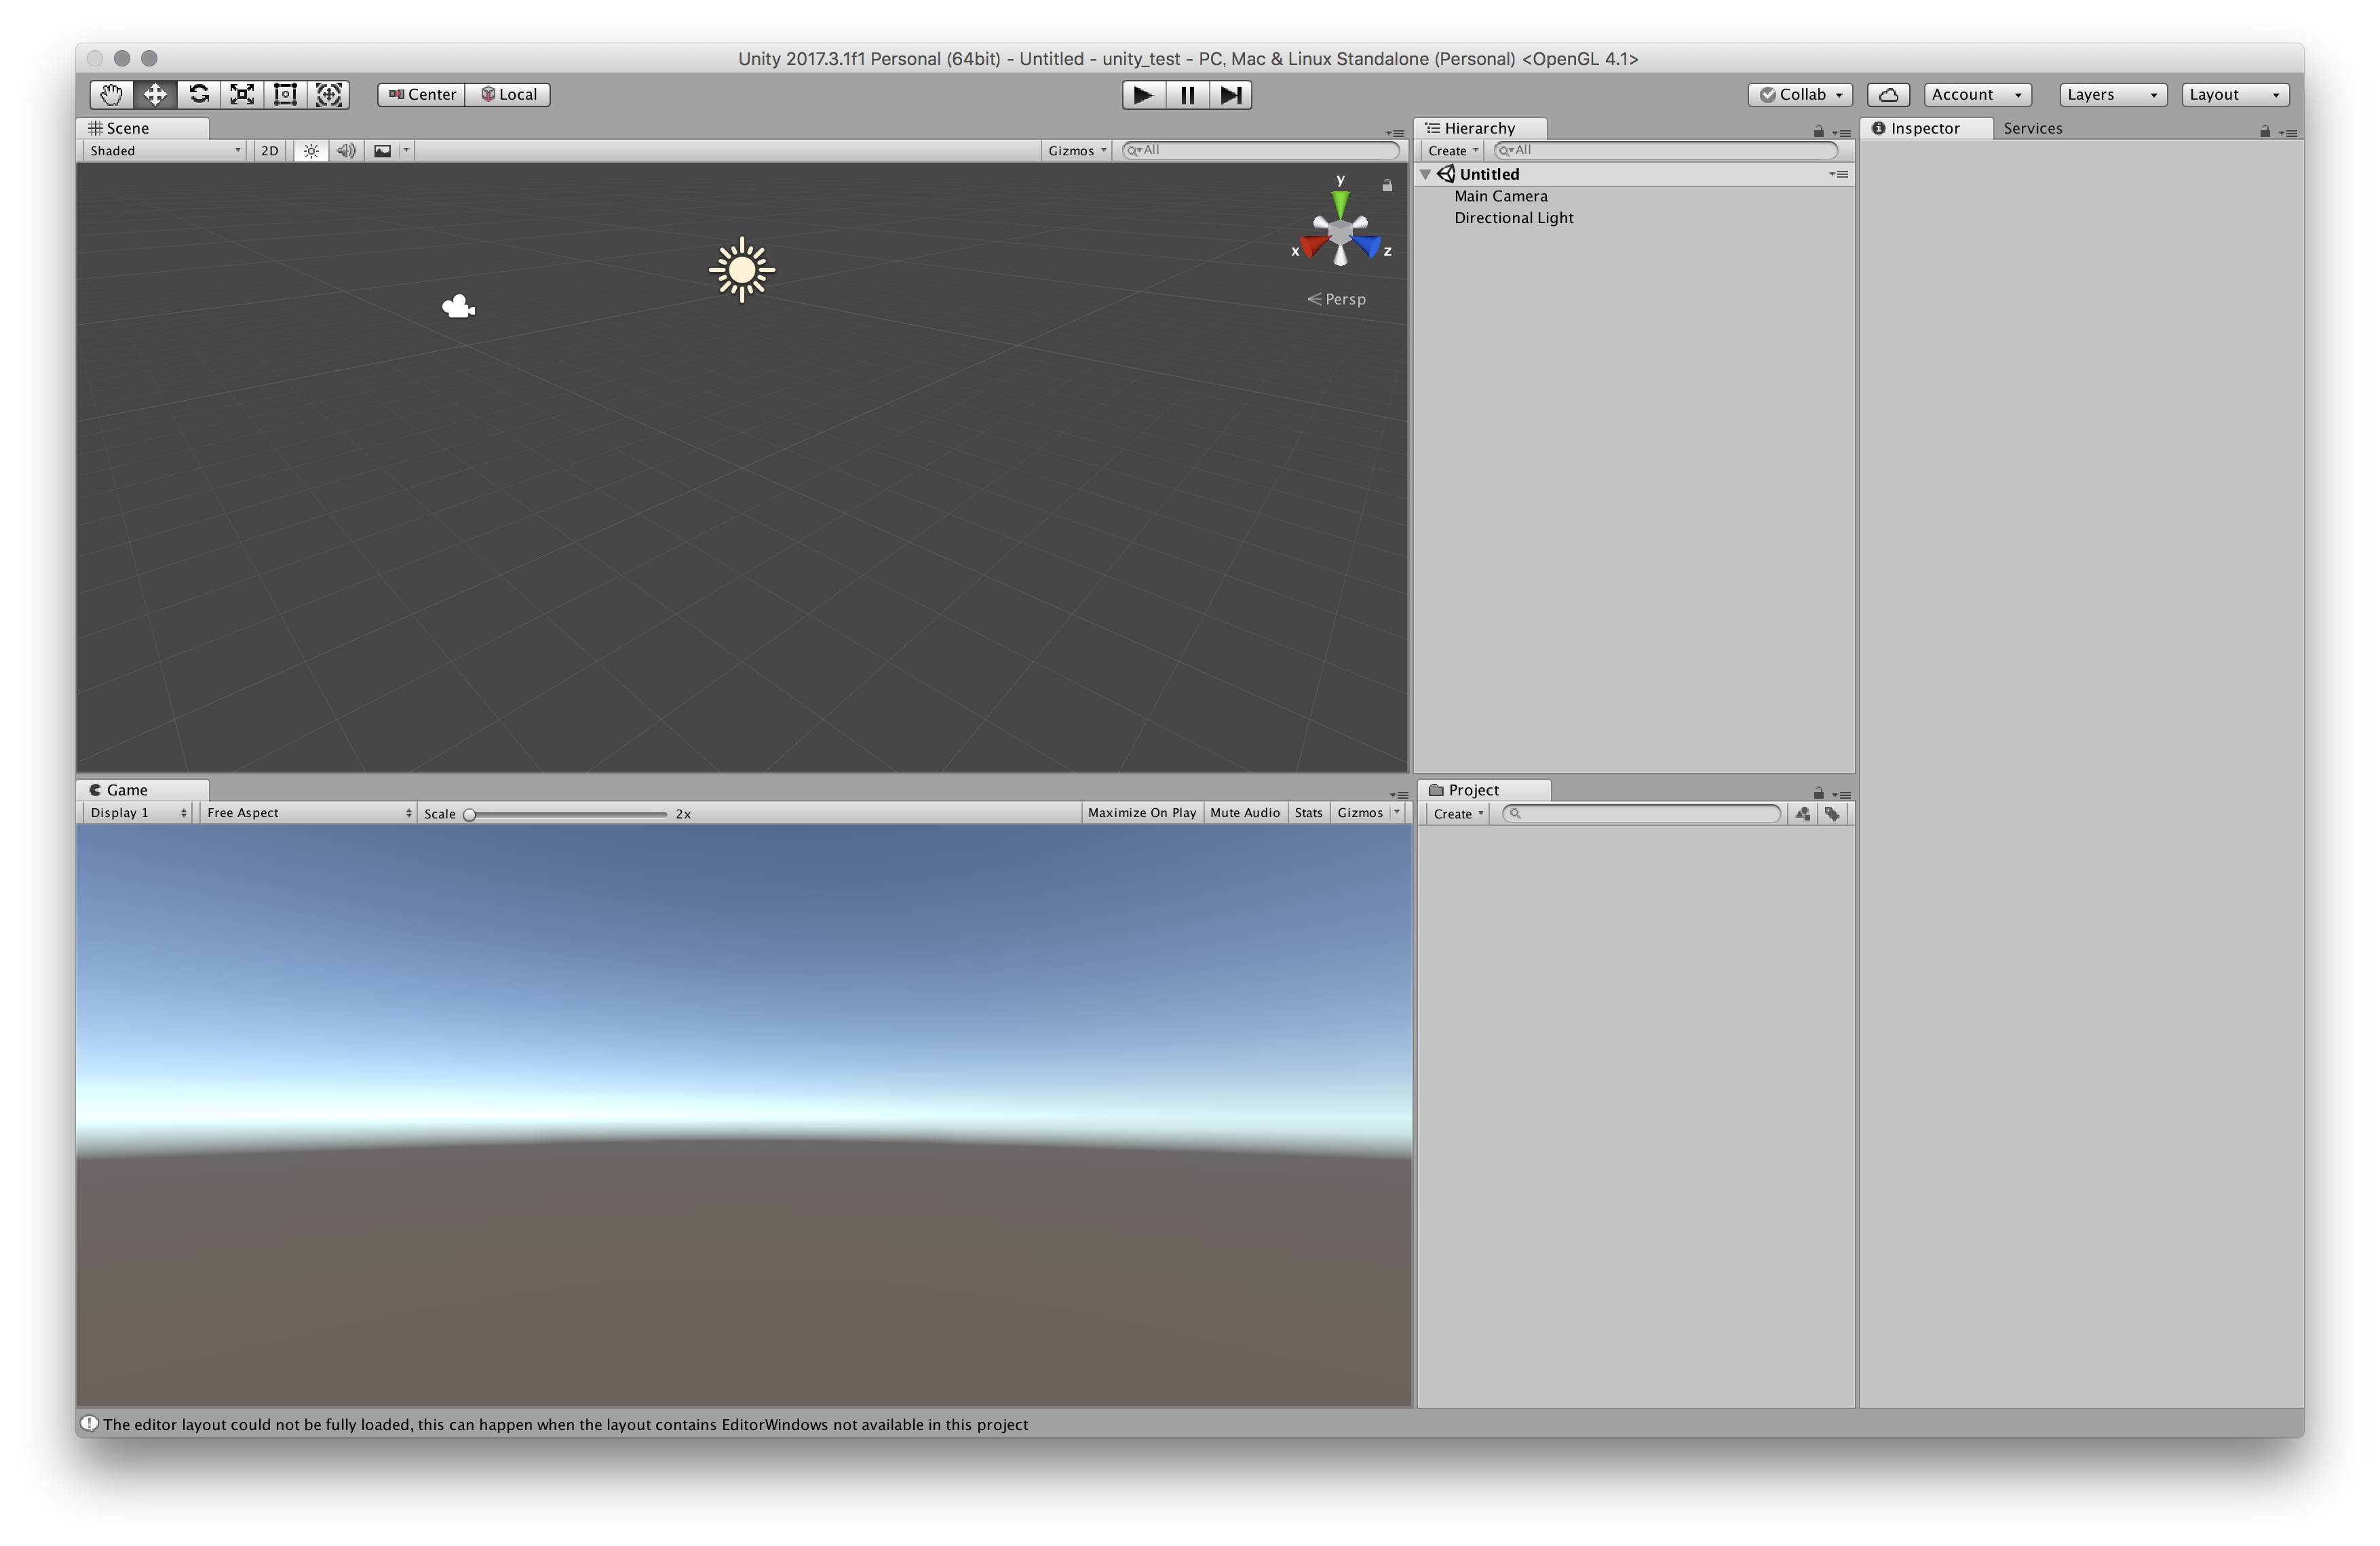The height and width of the screenshot is (1546, 2380).
Task: Open Inspector panel context menu icon
Action: (2288, 132)
